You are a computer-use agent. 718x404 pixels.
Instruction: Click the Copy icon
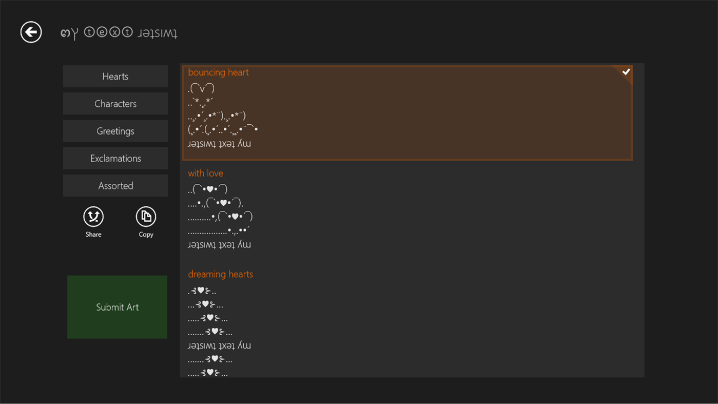146,217
